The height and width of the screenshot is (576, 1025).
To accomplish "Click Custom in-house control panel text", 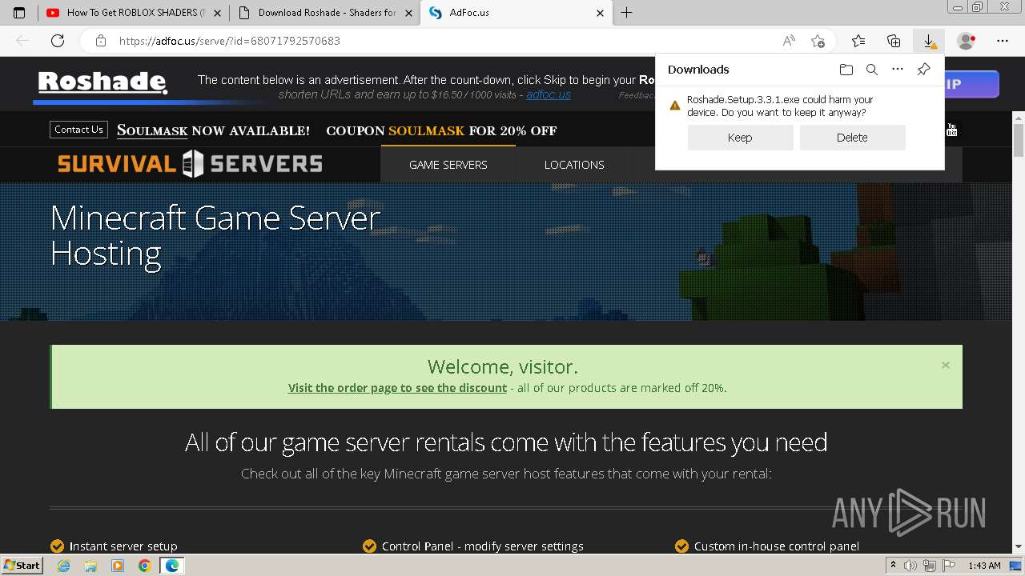I will [777, 546].
